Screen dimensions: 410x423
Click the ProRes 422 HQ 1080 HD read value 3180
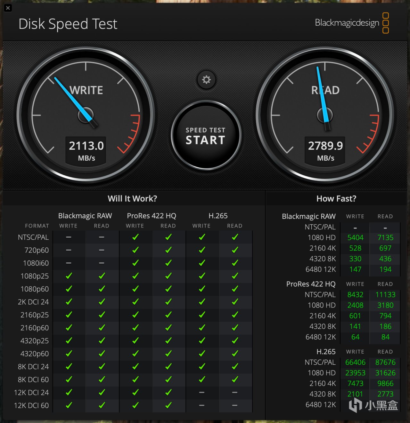[385, 305]
